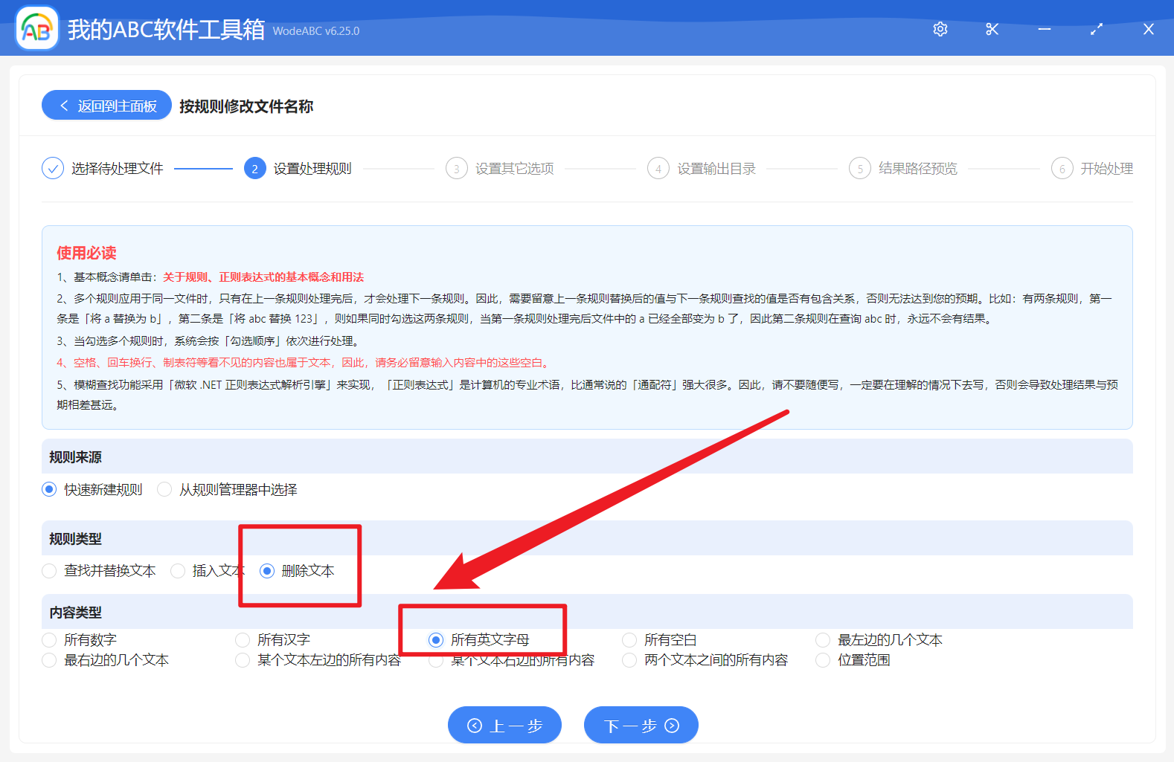
Task: Select the 所有汉字 radio button
Action: click(x=243, y=640)
